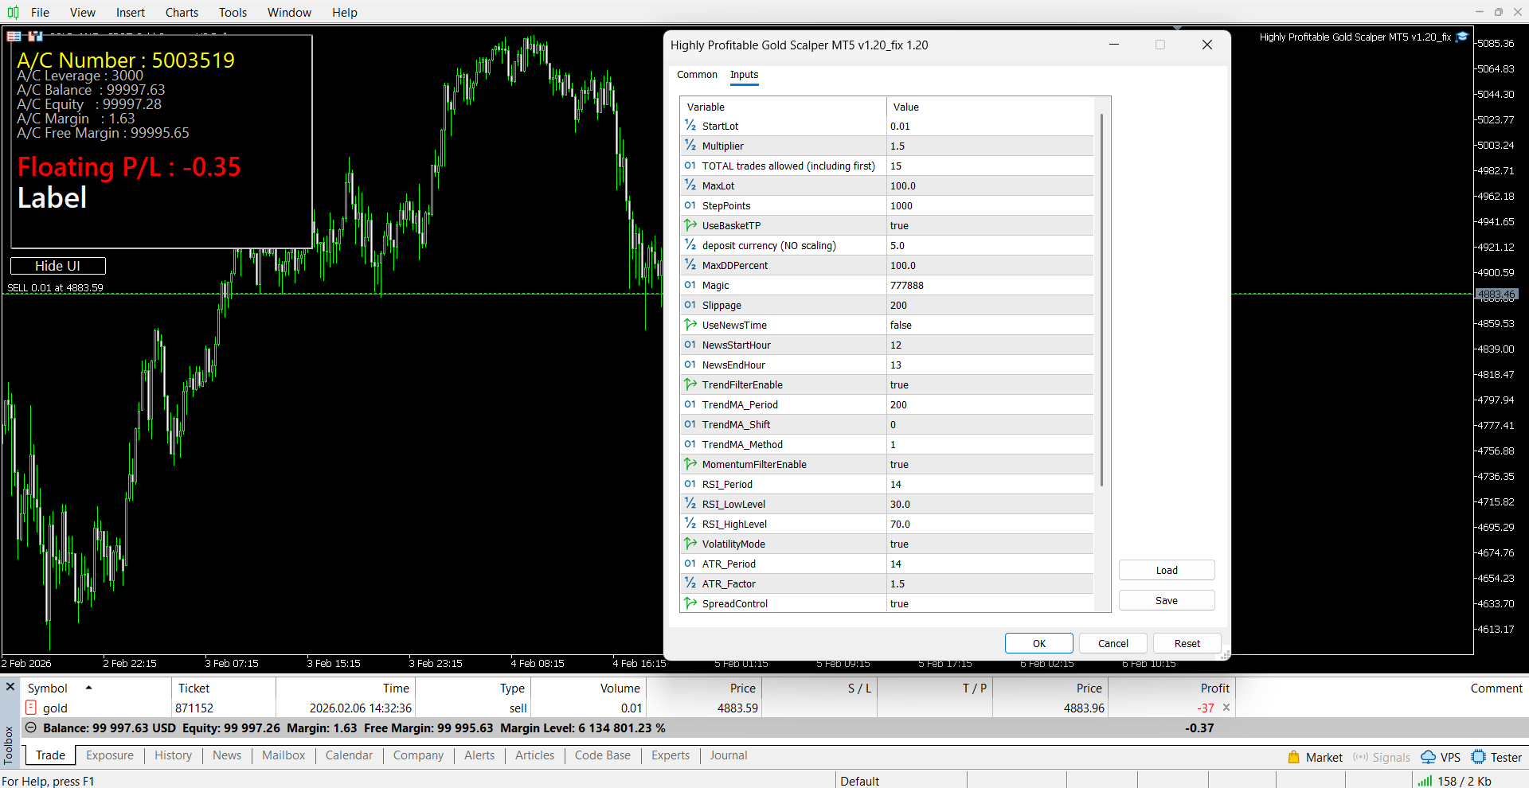Click the green connection signal bars icon
This screenshot has height=788, width=1529.
[1425, 781]
